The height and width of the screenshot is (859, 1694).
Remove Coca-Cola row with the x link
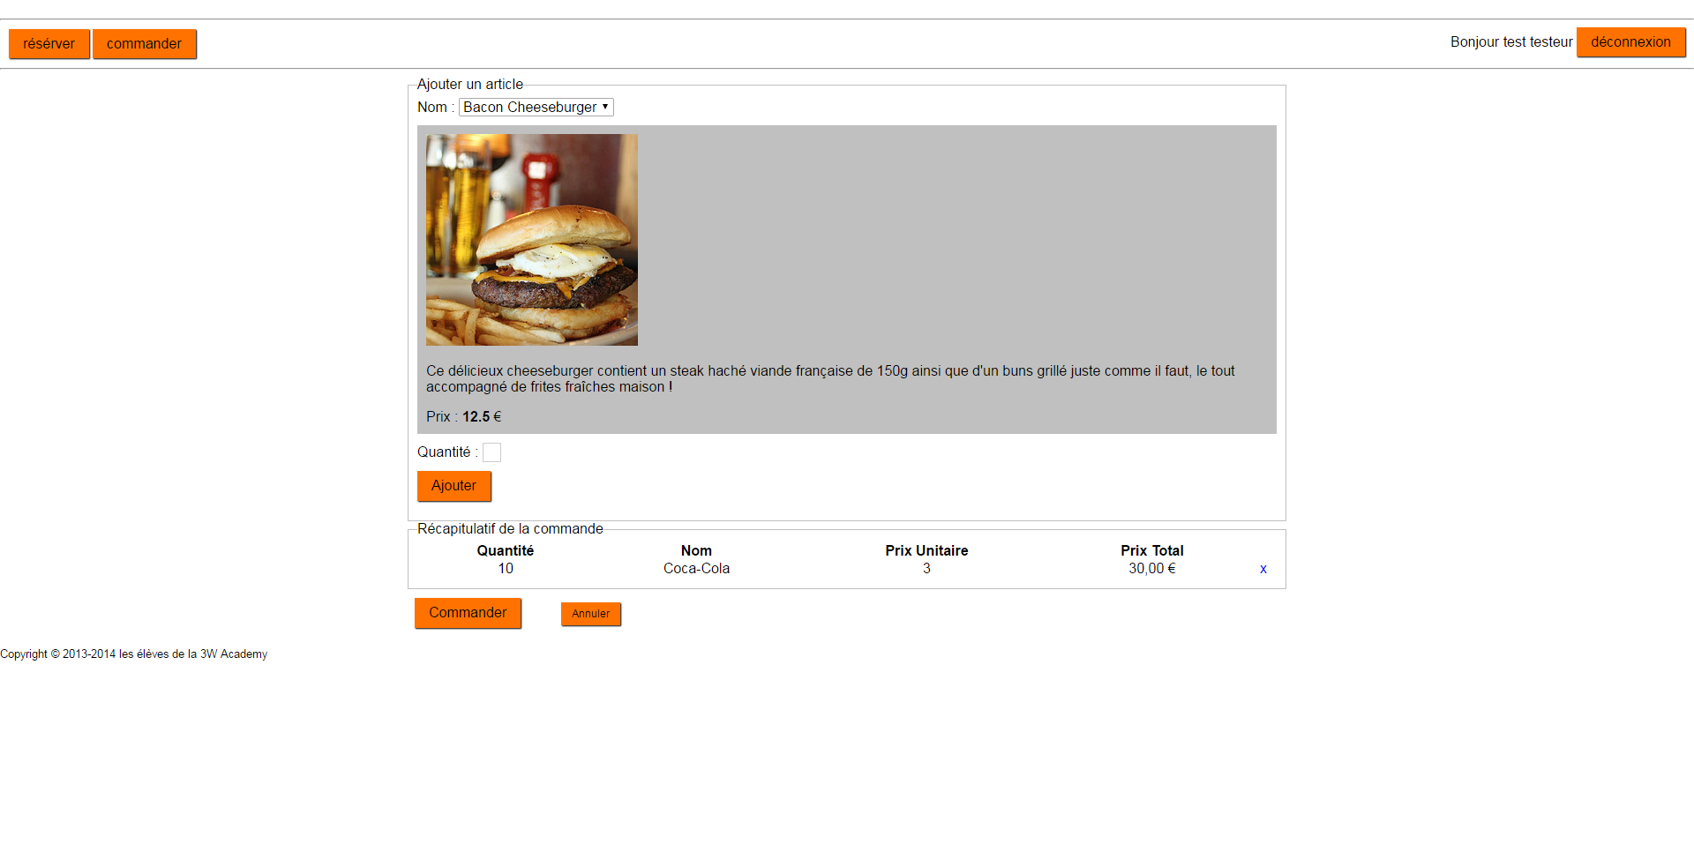coord(1263,569)
